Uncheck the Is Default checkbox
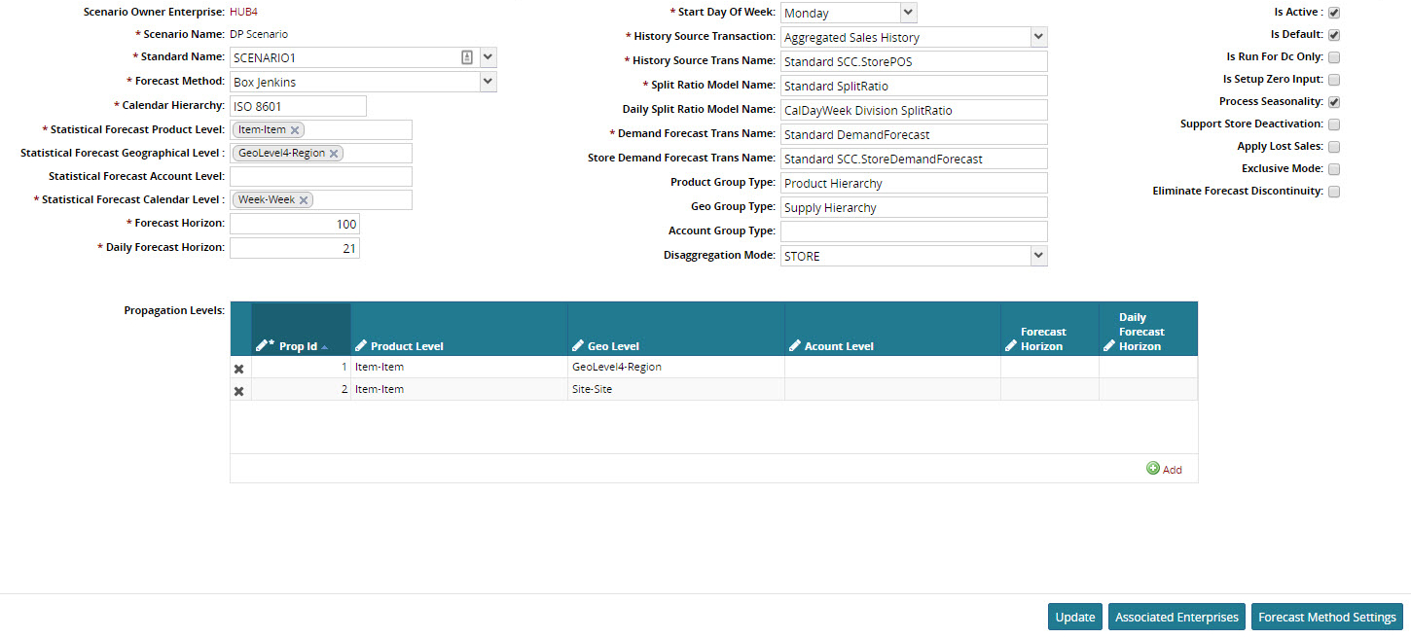This screenshot has width=1411, height=638. (x=1334, y=35)
